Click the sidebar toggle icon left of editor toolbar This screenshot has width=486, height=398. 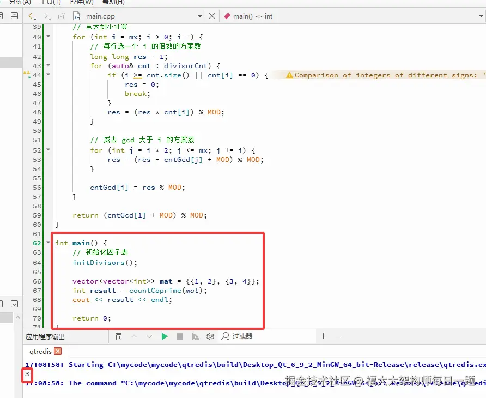[14, 15]
